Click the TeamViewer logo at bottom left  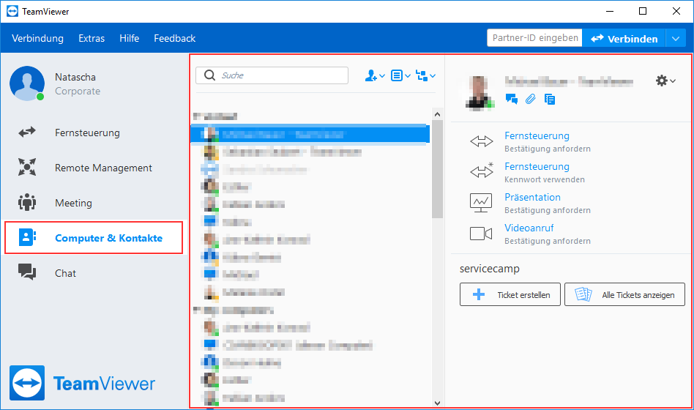[x=82, y=383]
